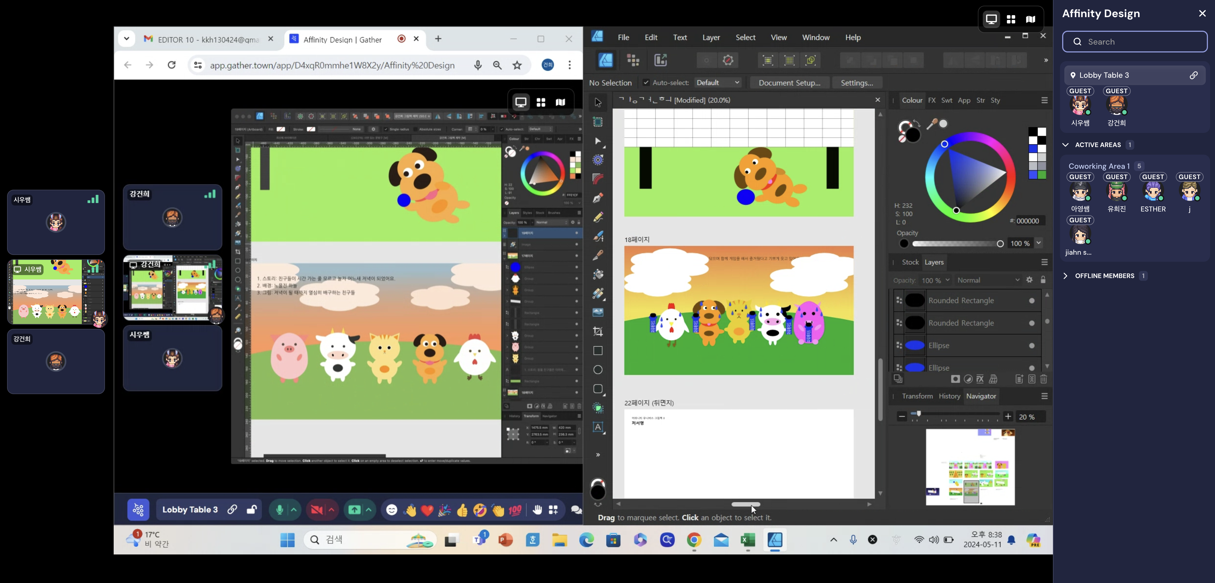
Task: Collapse the ACTIVE AREAS section
Action: tap(1065, 145)
